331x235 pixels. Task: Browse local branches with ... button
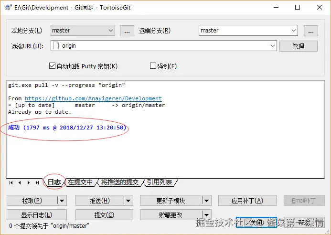pyautogui.click(x=127, y=31)
